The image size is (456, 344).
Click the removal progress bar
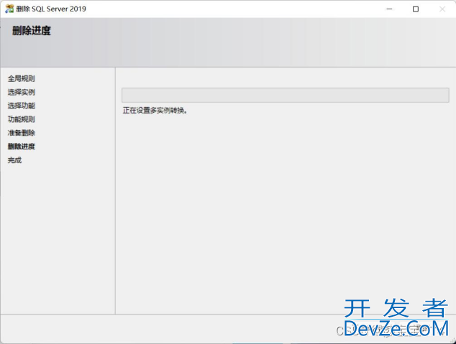286,95
